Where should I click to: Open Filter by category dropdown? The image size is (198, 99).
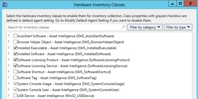[x=145, y=27]
